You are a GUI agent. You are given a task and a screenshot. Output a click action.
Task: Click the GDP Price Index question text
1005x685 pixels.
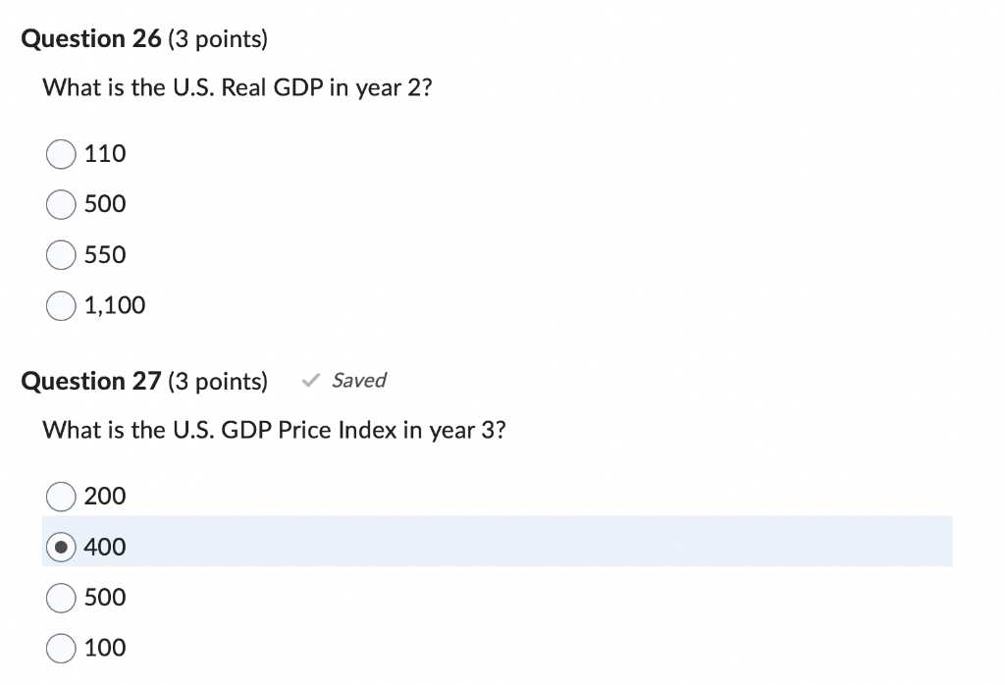click(x=274, y=430)
